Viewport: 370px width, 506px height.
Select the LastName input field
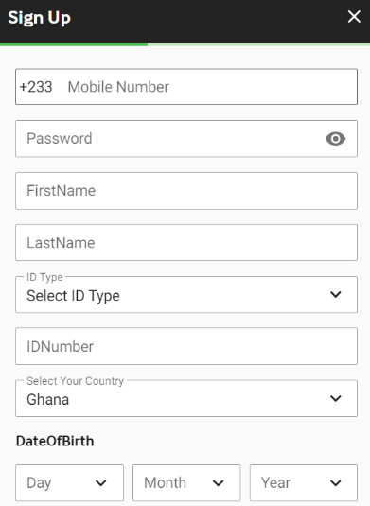tap(186, 243)
